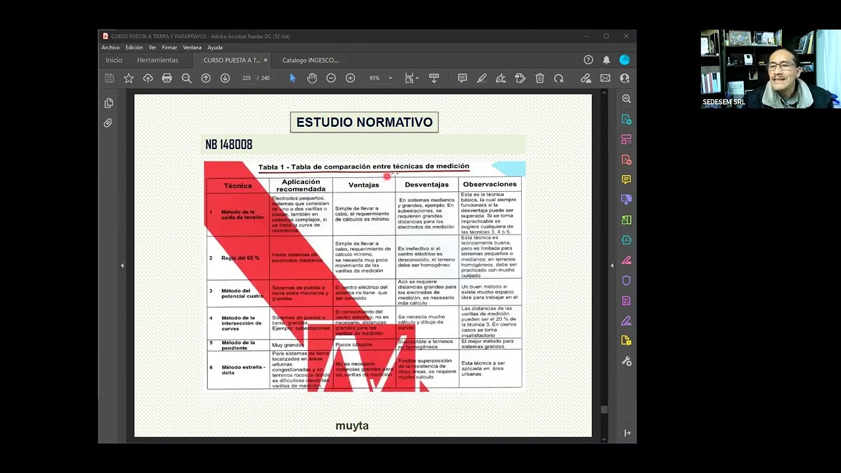This screenshot has width=841, height=473.
Task: Click the Desventajas column header
Action: [426, 185]
